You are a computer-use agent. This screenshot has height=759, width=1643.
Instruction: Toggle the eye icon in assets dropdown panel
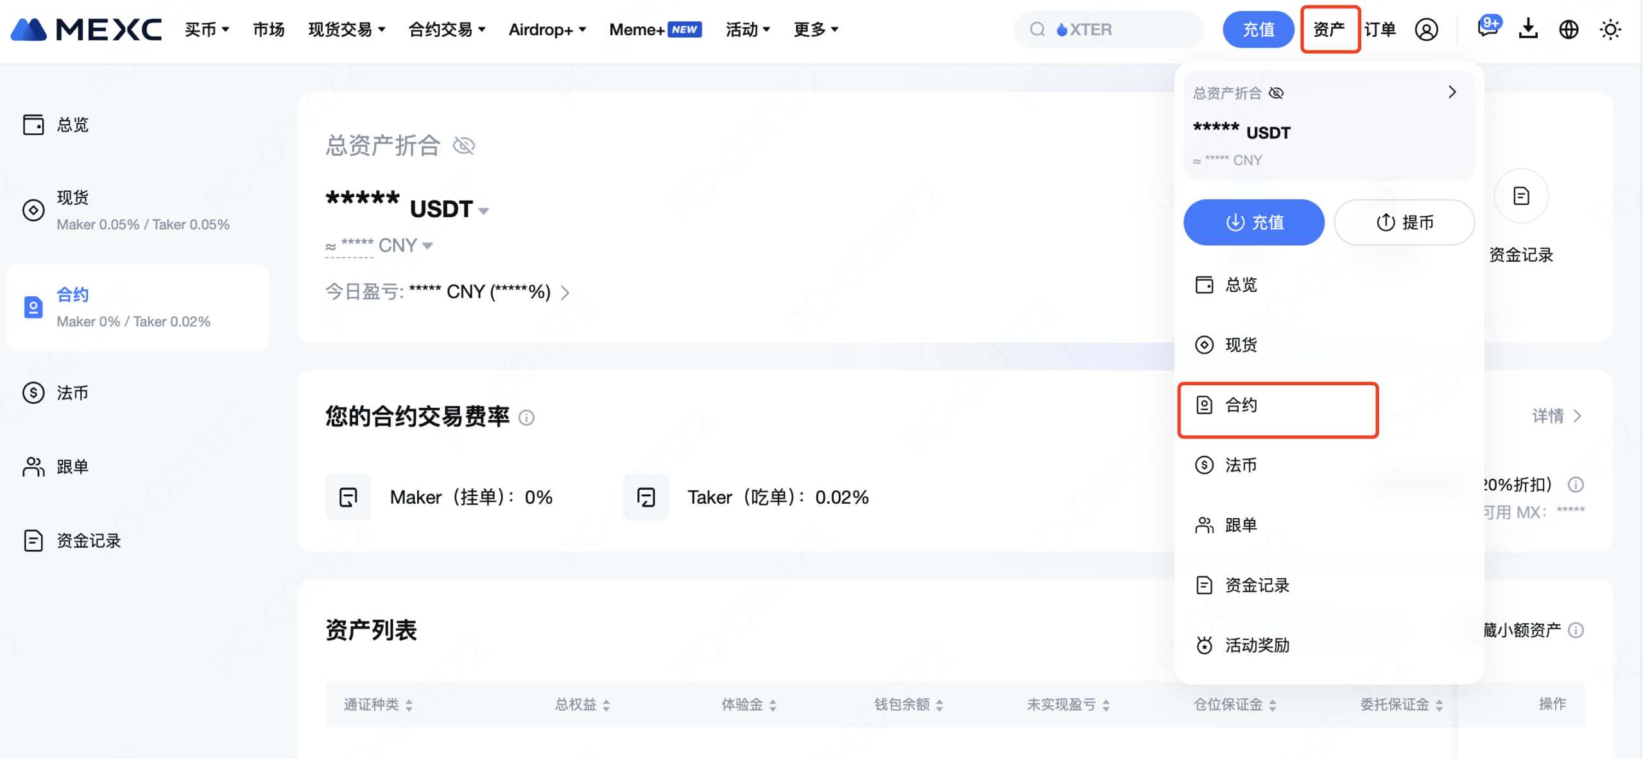(x=1277, y=93)
